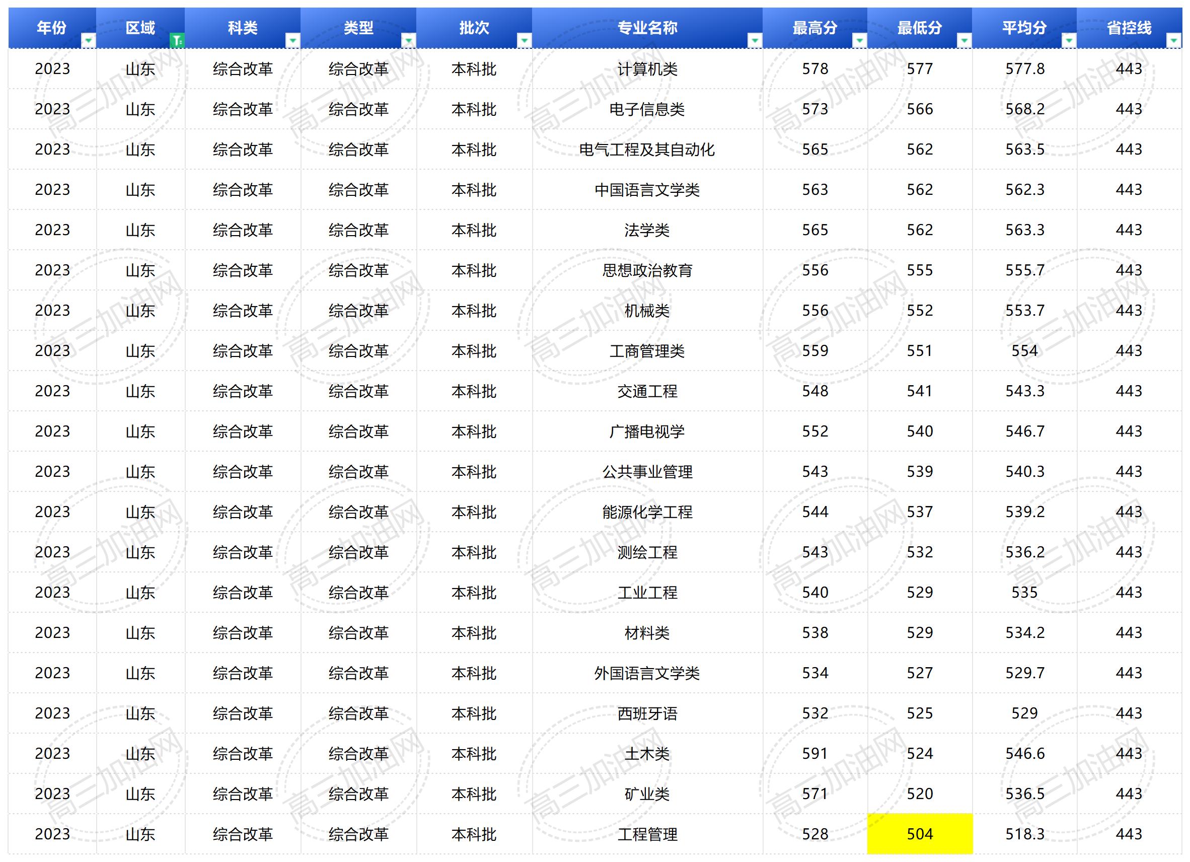Click the 540.3 average score cell
1190x862 pixels.
tap(1025, 472)
